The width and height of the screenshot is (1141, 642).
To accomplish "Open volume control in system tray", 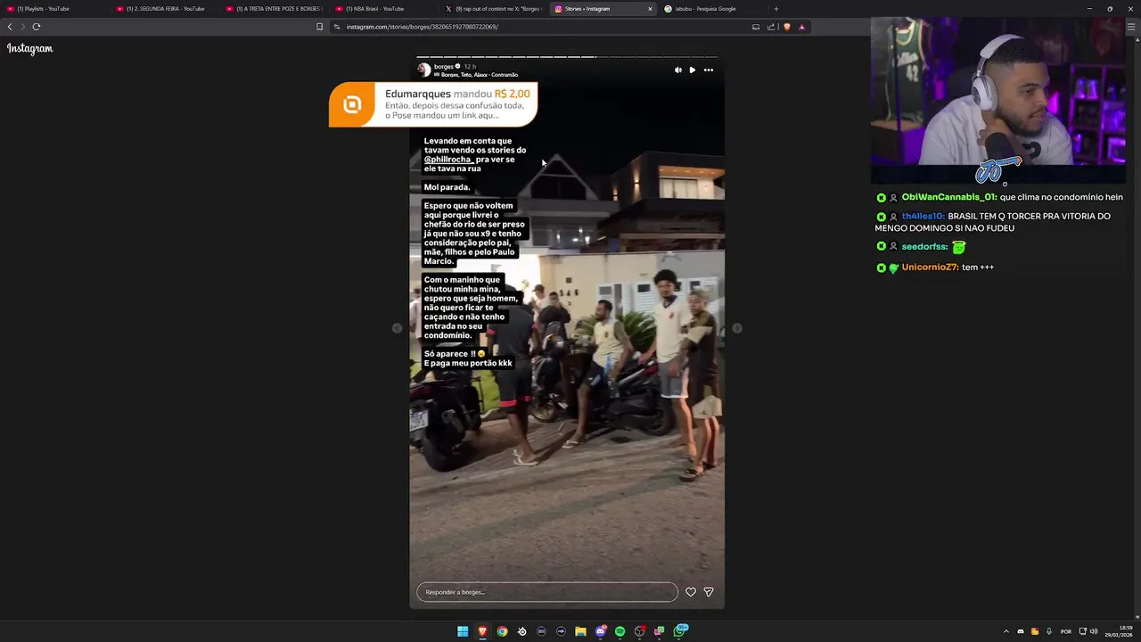I will [1094, 631].
